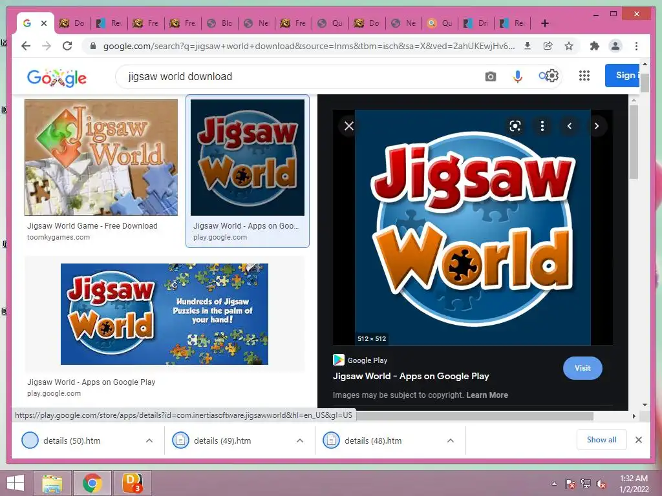Click the Lens visual search icon on preview
Screen dimensions: 662x496
tap(515, 126)
